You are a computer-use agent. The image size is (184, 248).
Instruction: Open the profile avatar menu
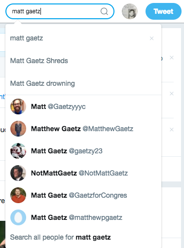(x=130, y=11)
